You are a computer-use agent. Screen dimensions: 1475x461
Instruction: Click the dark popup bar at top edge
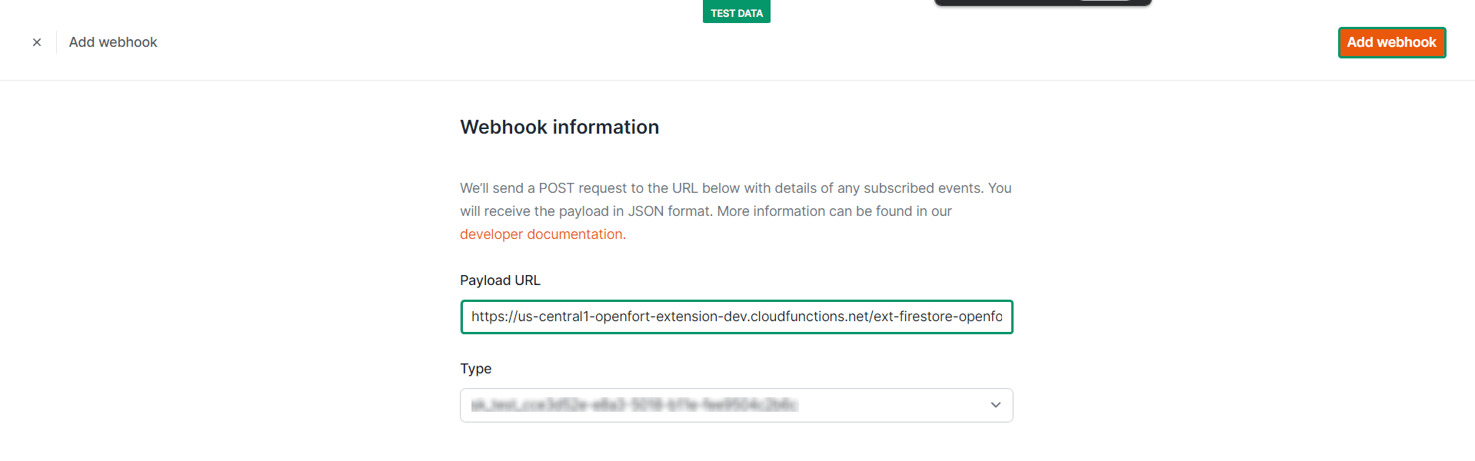1000,2
